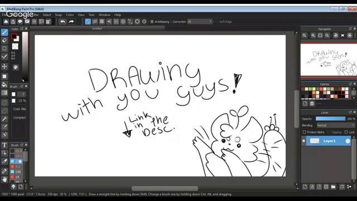Image resolution: width=357 pixels, height=201 pixels.
Task: Select the Eraser tool
Action: (x=4, y=41)
